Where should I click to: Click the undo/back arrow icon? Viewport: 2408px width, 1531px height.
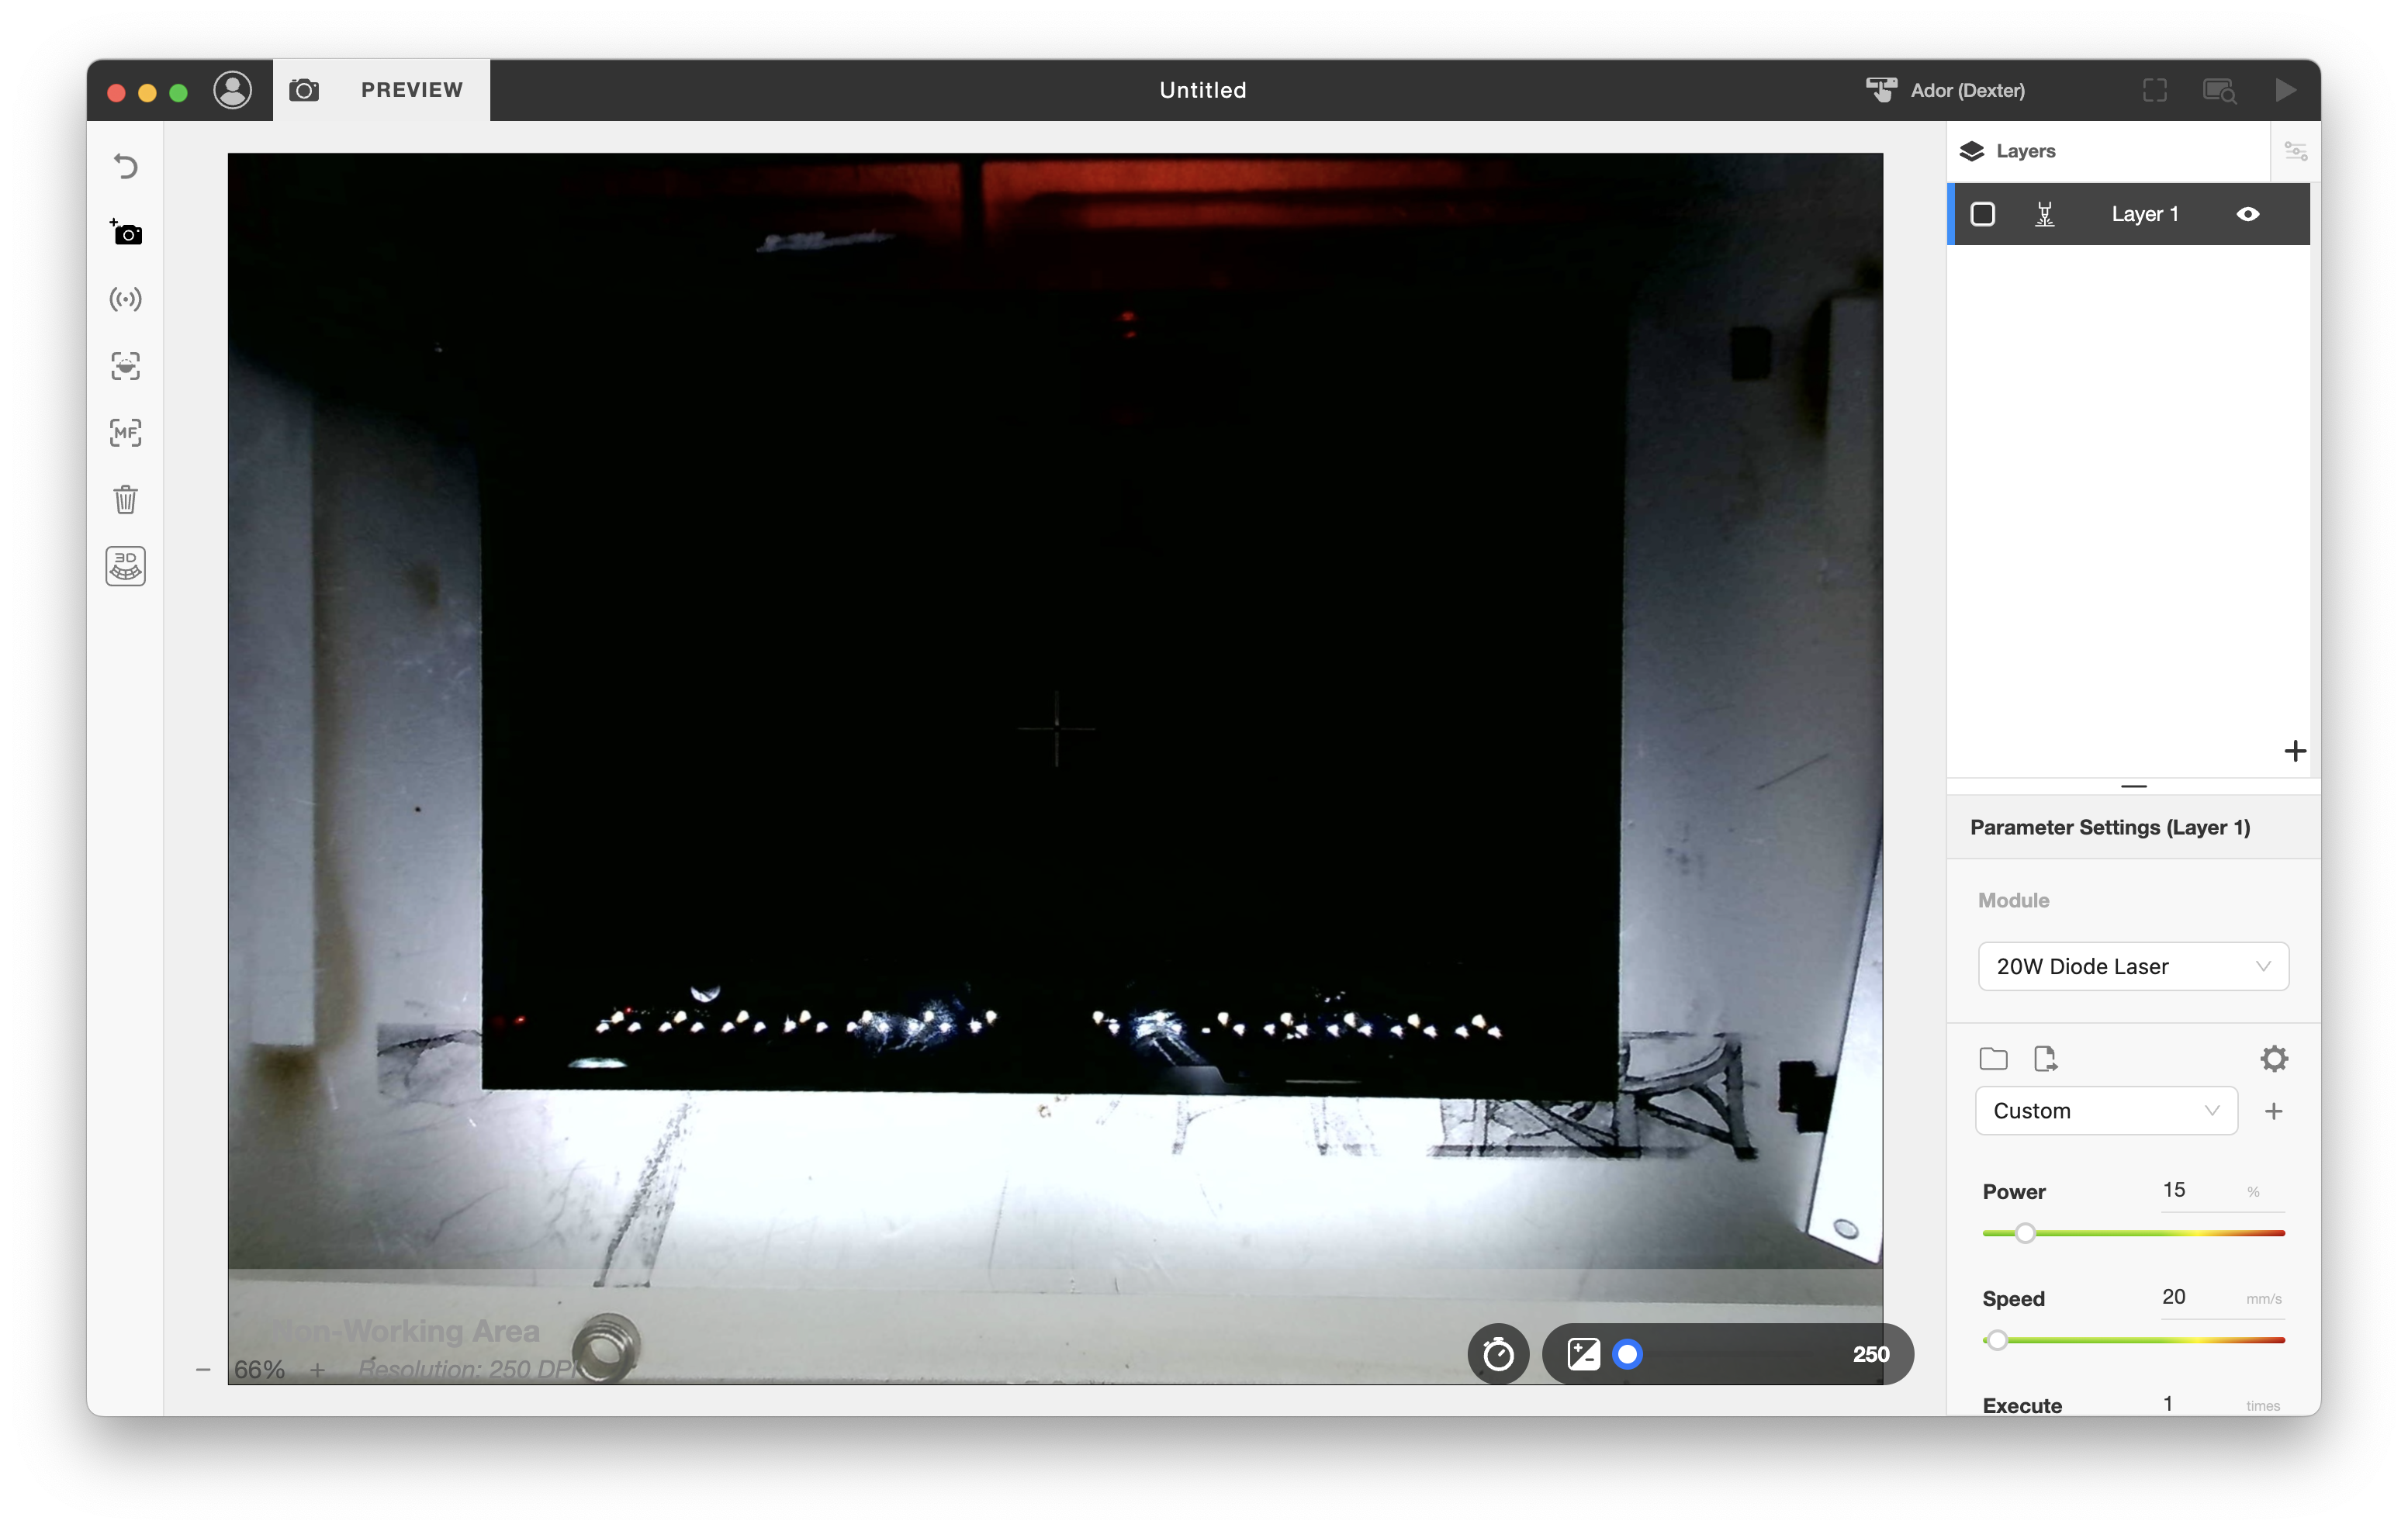(x=125, y=166)
